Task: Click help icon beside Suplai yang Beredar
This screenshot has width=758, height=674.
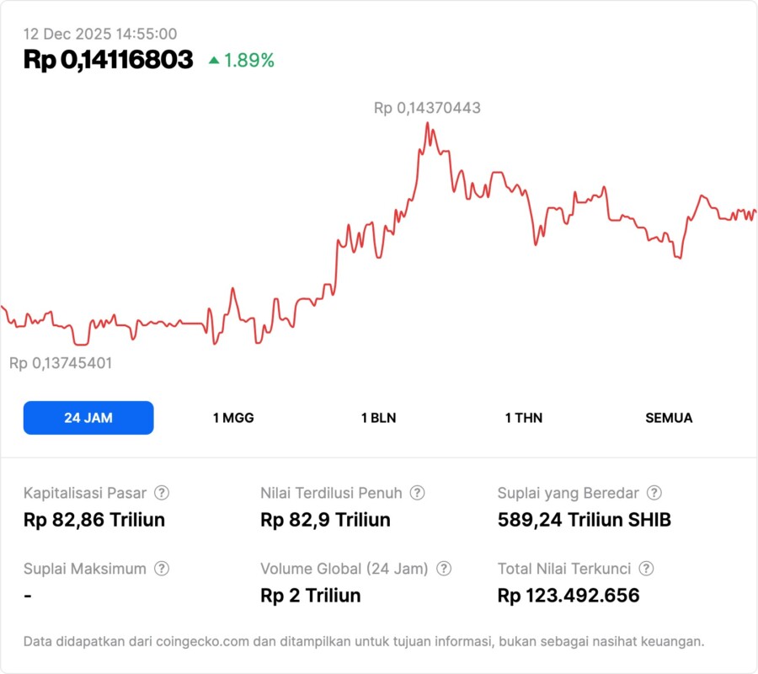Action: (654, 493)
